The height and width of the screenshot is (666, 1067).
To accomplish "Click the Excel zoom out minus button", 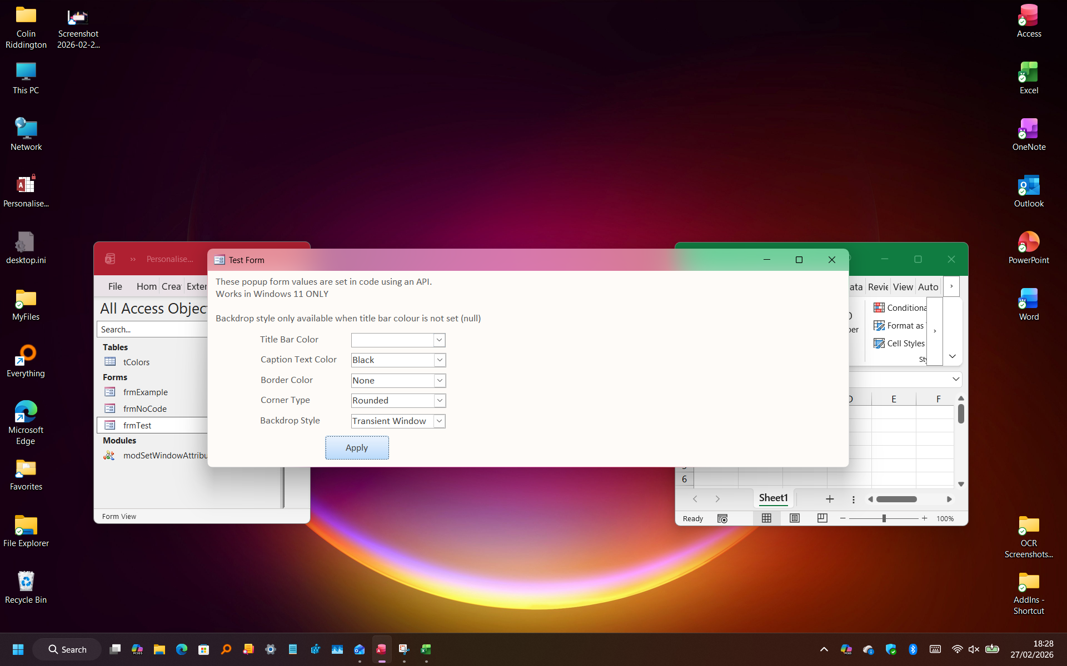I will point(843,518).
